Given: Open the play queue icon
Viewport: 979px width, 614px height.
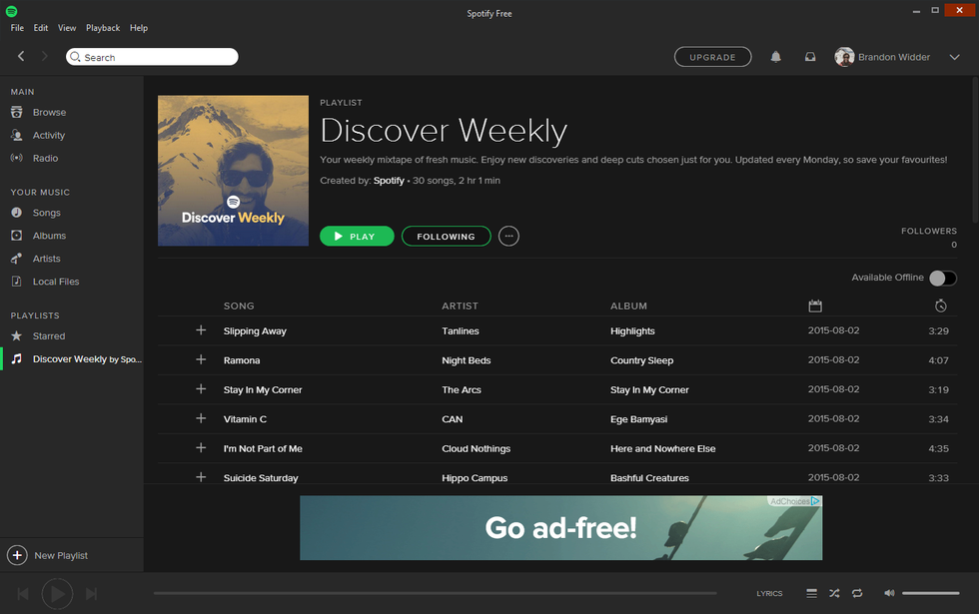Looking at the screenshot, I should (x=811, y=593).
